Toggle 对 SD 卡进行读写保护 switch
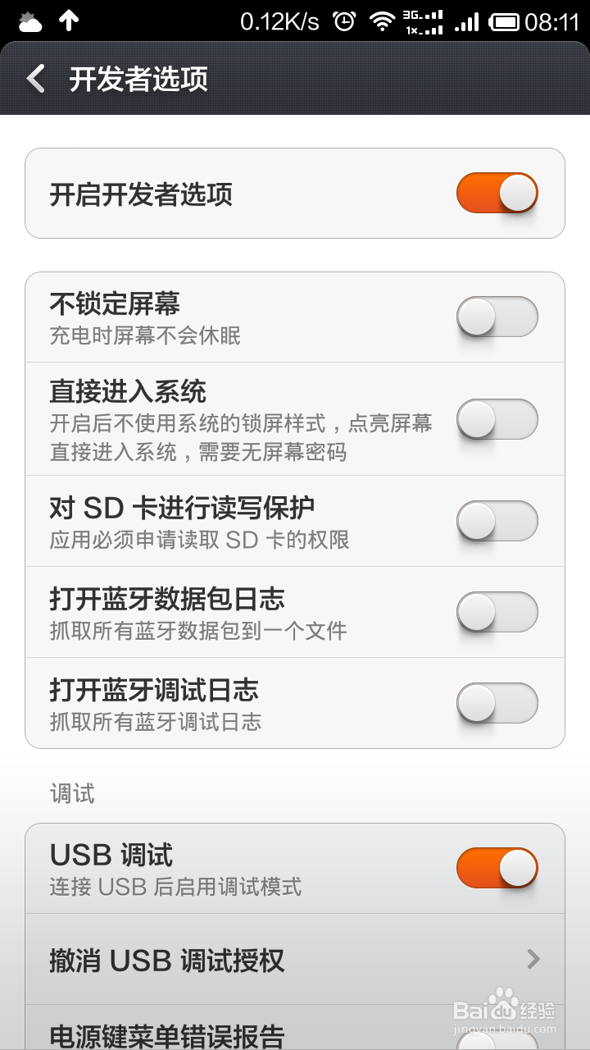This screenshot has height=1050, width=590. click(497, 521)
